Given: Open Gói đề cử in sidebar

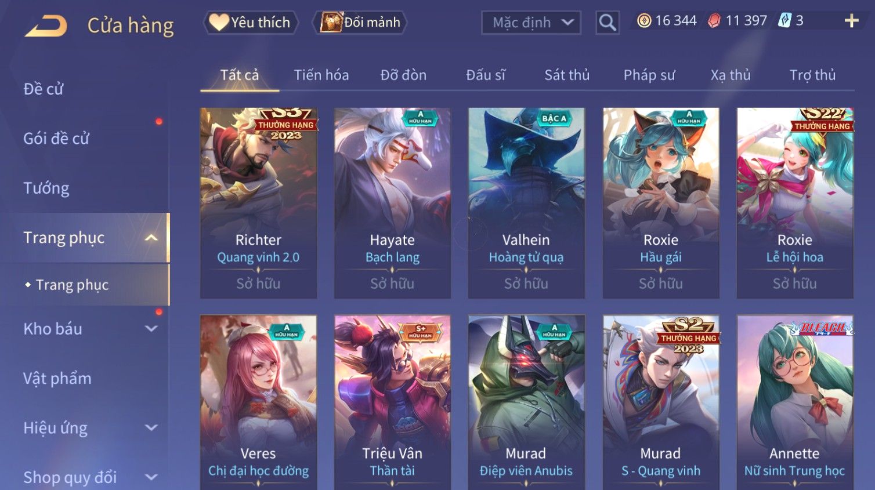Looking at the screenshot, I should [x=56, y=139].
